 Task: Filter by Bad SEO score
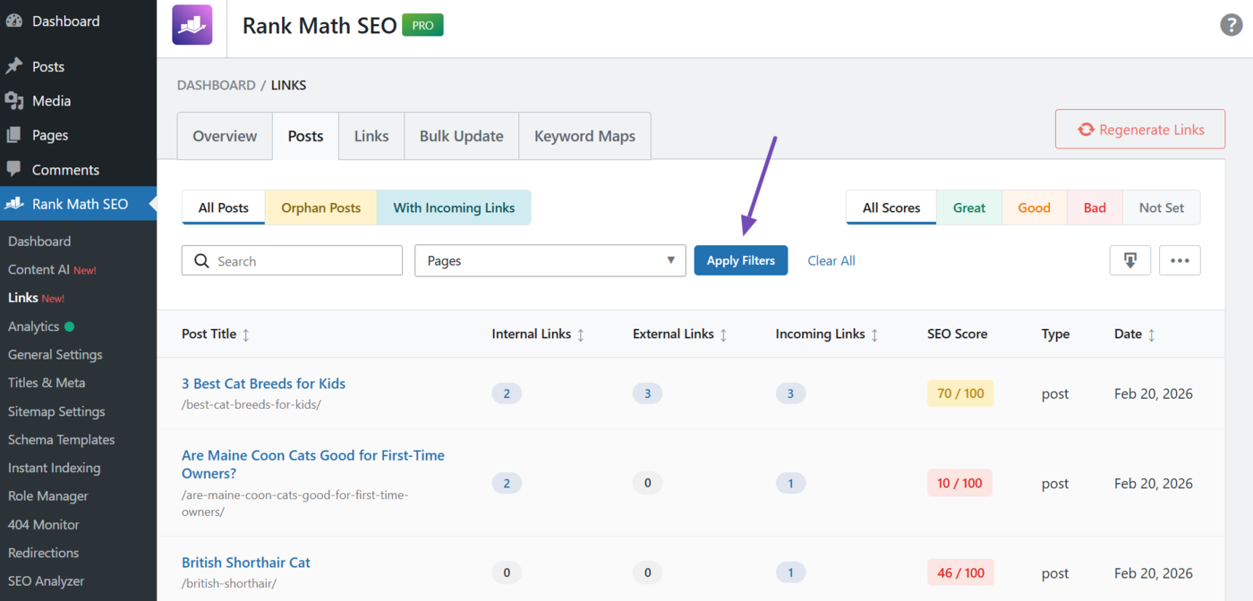[x=1095, y=207]
